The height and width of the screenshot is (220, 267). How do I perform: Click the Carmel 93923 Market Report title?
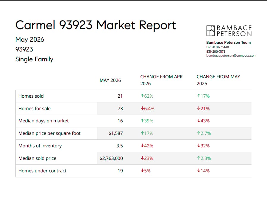[96, 25]
